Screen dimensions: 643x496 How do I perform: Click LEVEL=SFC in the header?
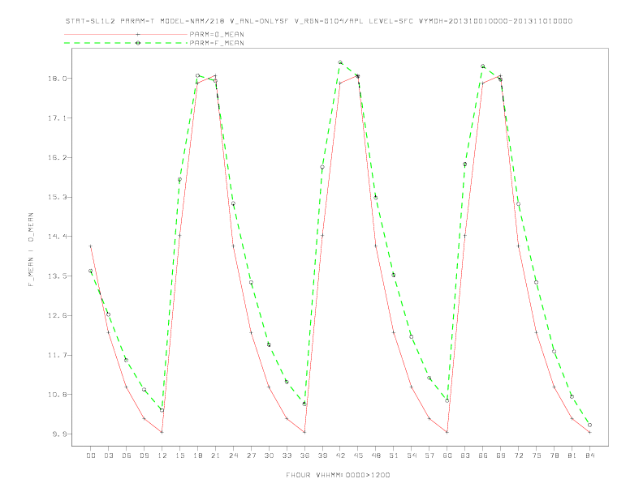391,21
